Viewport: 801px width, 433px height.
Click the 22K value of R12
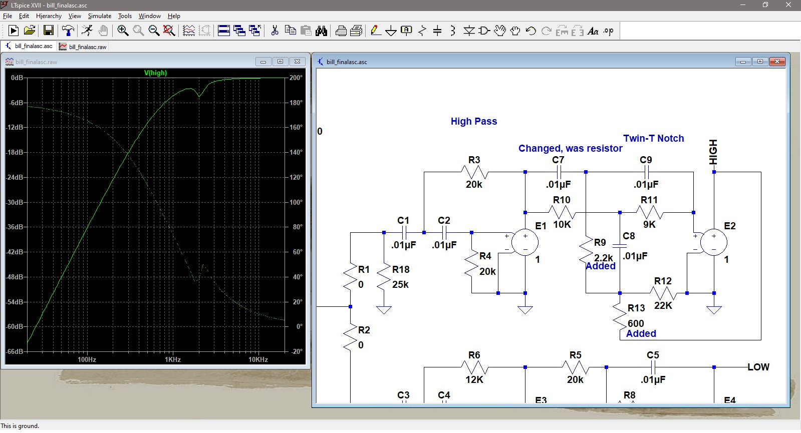(x=663, y=305)
